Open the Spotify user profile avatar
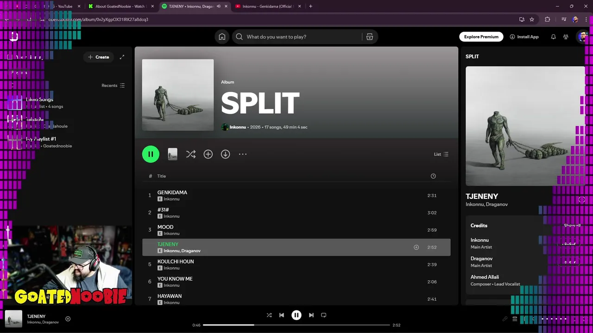This screenshot has height=333, width=593. click(x=582, y=37)
